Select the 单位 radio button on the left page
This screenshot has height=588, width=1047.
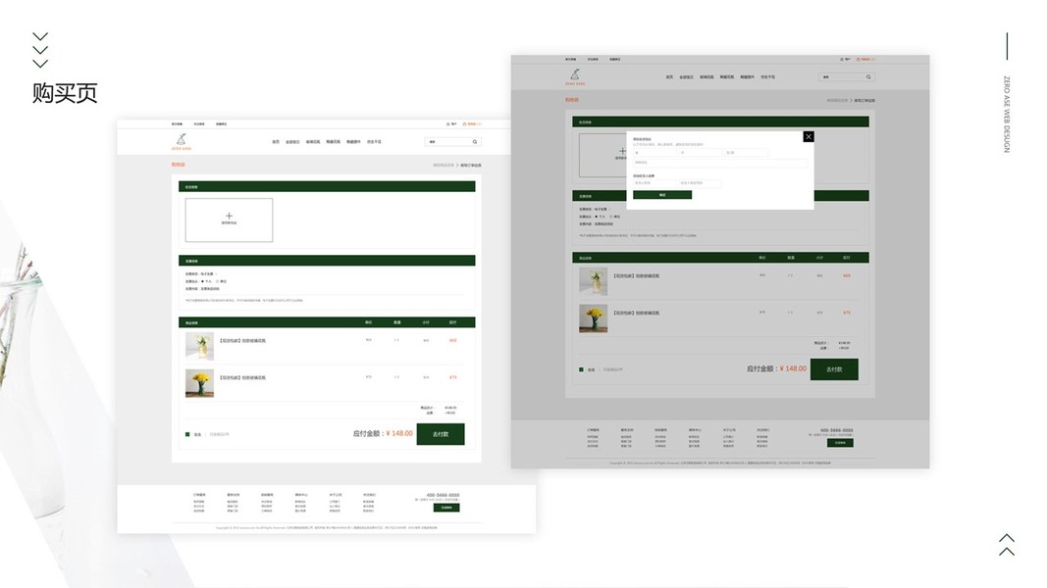(x=217, y=281)
